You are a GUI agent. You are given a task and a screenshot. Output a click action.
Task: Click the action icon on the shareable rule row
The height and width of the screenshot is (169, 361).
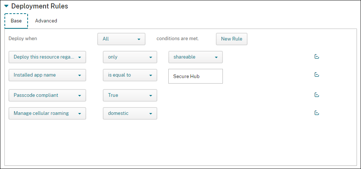click(x=316, y=57)
